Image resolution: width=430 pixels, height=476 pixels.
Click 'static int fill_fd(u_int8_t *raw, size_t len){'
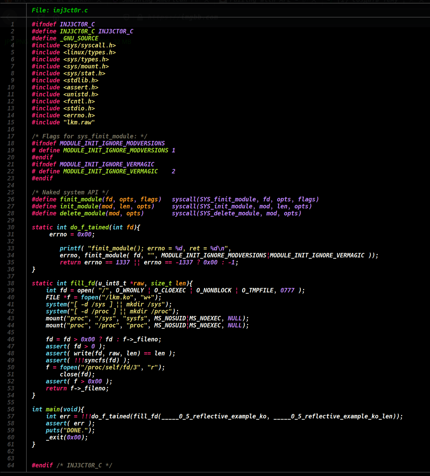pyautogui.click(x=112, y=283)
